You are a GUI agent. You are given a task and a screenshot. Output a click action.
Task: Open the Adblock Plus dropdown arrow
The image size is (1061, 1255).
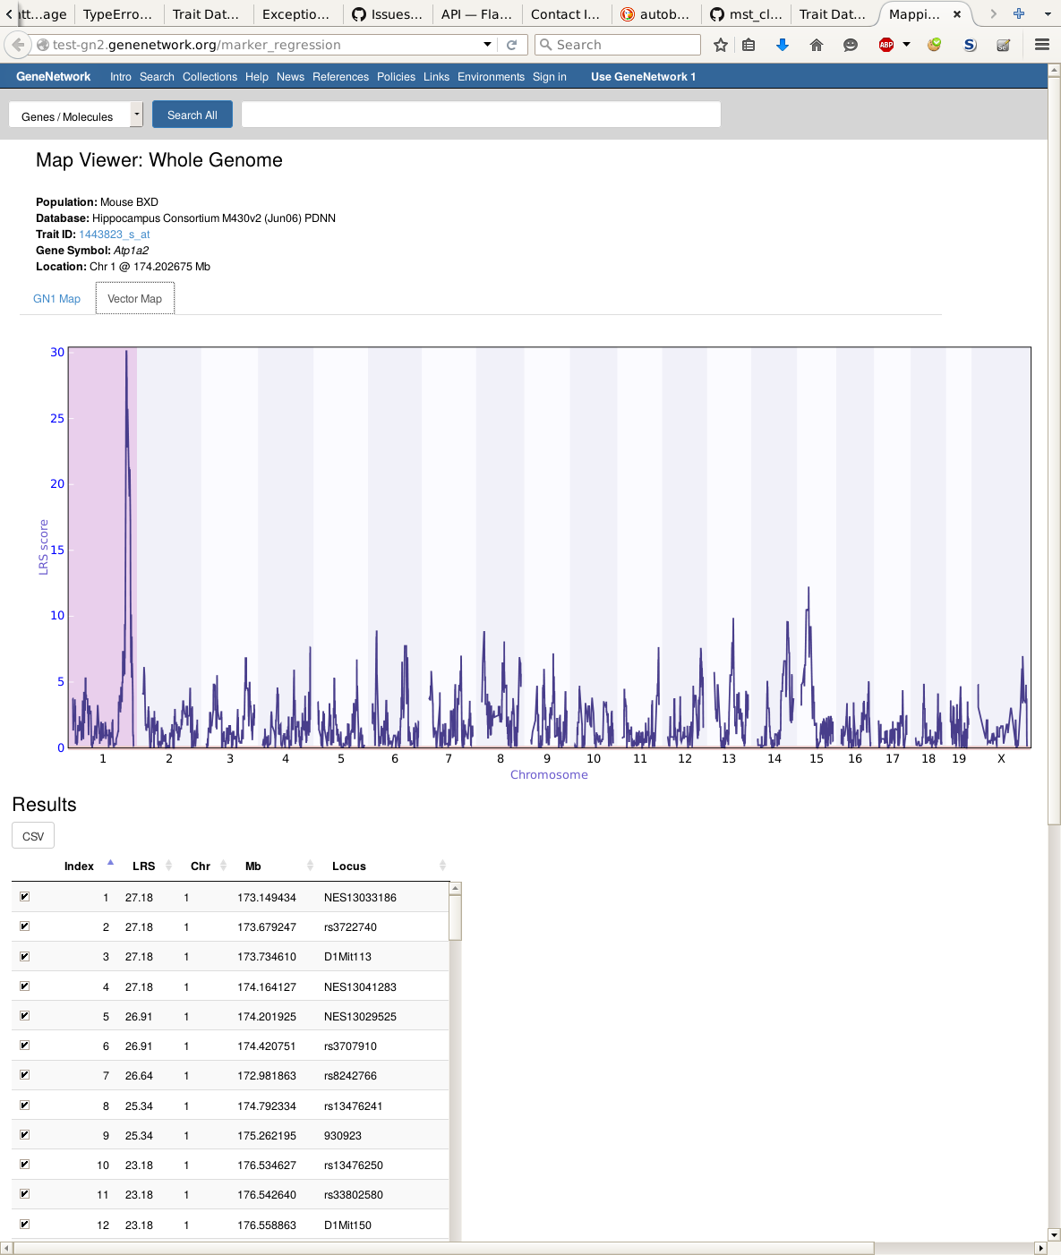click(x=906, y=45)
